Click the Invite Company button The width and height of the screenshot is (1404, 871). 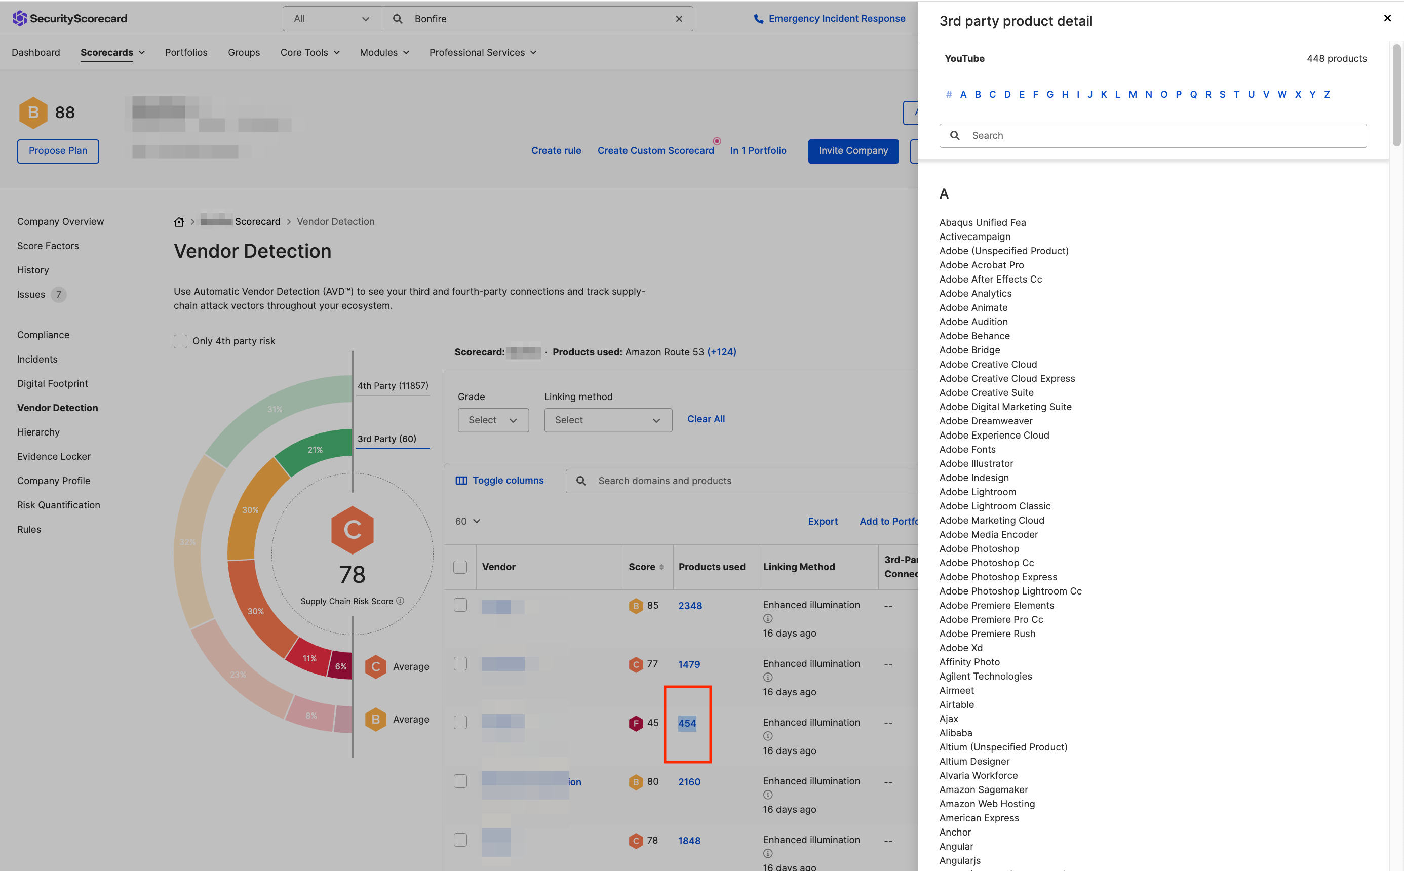tap(853, 151)
